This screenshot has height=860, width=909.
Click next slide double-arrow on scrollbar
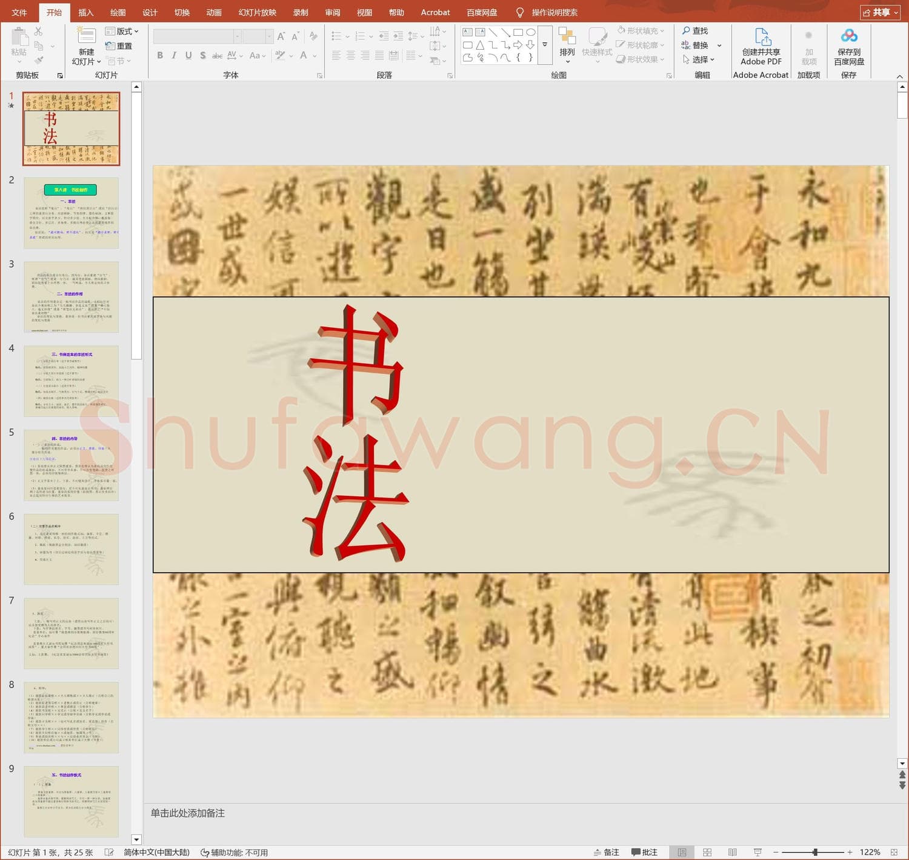click(902, 785)
